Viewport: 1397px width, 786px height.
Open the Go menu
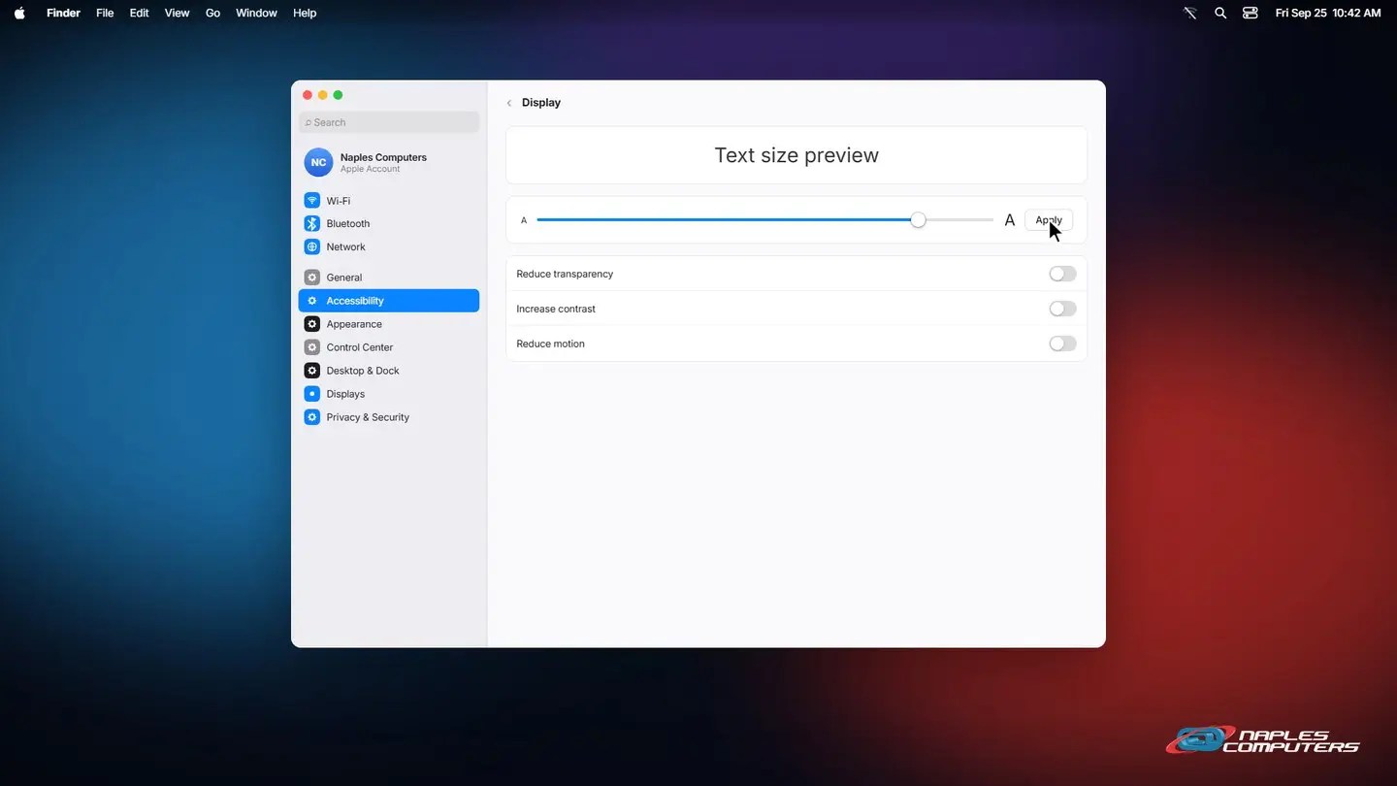pos(212,13)
